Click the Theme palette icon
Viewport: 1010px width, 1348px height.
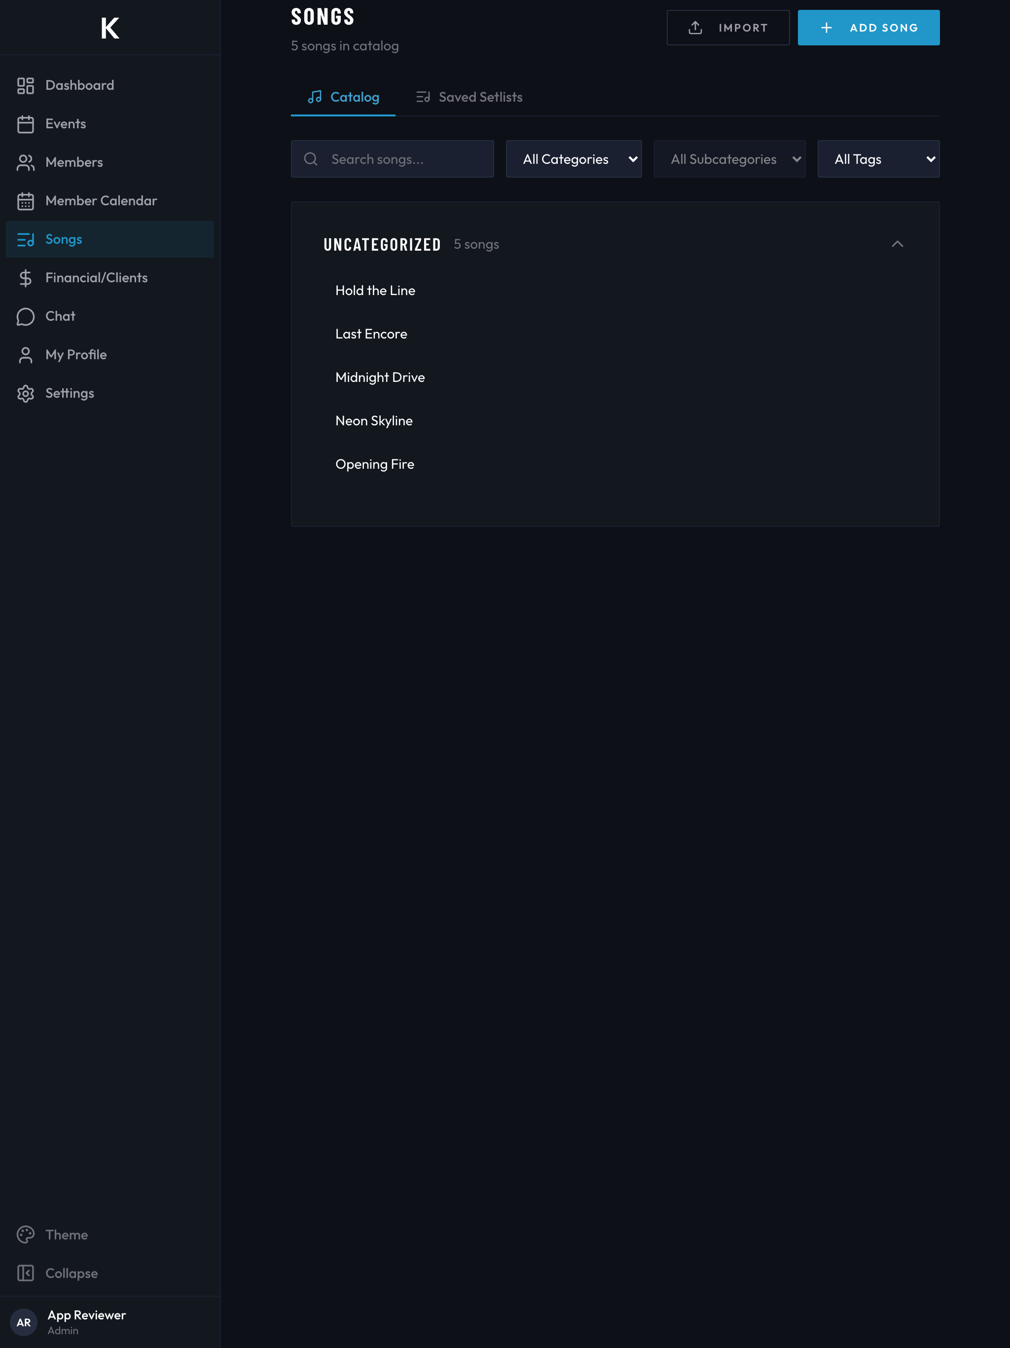click(x=26, y=1235)
